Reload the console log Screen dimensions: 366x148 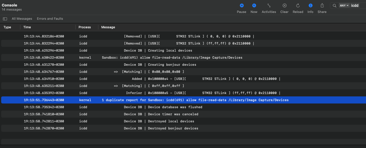pyautogui.click(x=298, y=8)
